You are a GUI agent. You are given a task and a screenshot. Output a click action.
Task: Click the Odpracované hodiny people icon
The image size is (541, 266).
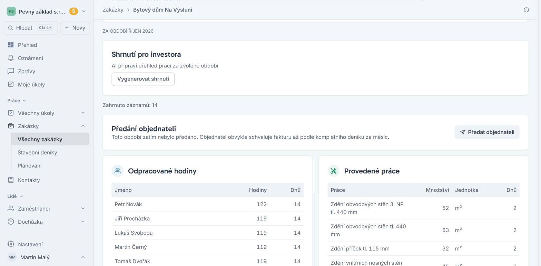point(118,171)
